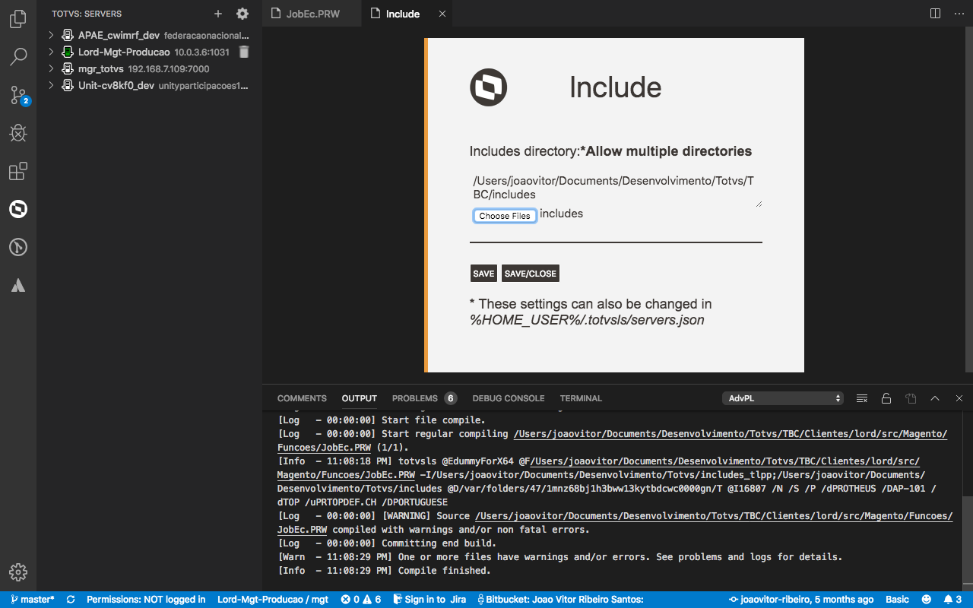The image size is (973, 608).
Task: Open the Search view
Action: tap(18, 56)
